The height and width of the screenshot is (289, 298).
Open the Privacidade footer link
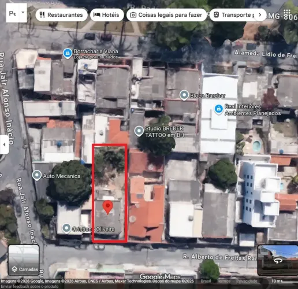click(x=247, y=281)
